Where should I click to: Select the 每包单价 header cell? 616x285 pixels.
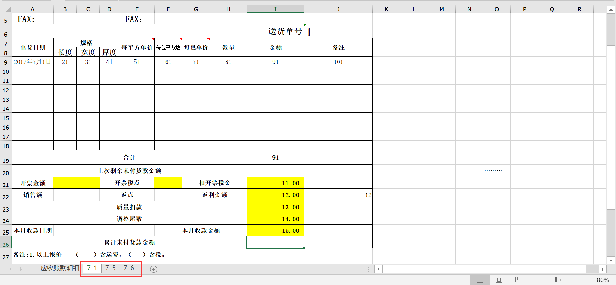pyautogui.click(x=196, y=47)
